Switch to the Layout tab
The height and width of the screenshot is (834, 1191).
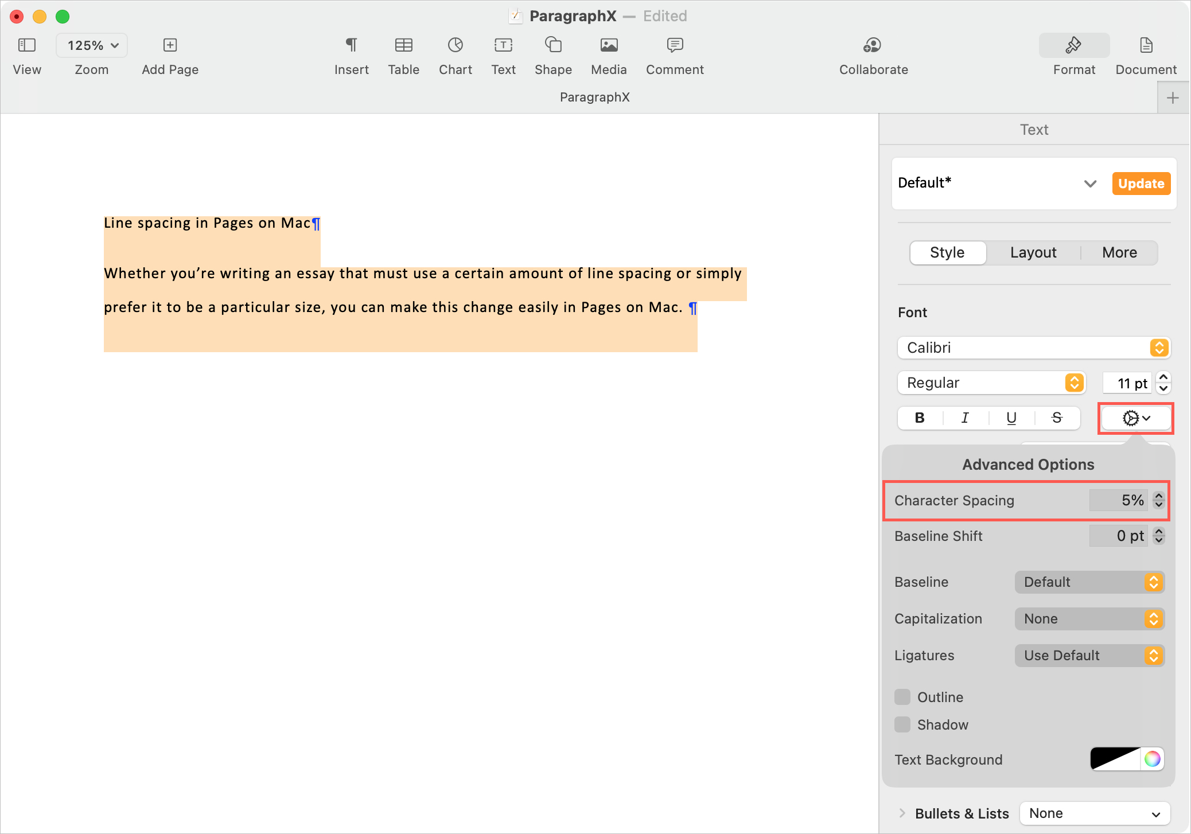coord(1034,252)
